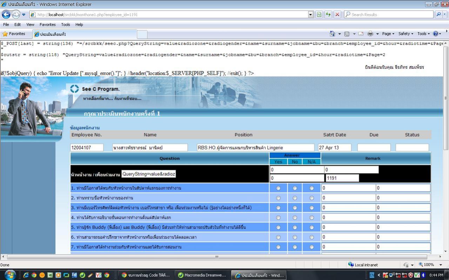The image size is (449, 280).
Task: Open the KMP player quick launch icon
Action: point(74,275)
